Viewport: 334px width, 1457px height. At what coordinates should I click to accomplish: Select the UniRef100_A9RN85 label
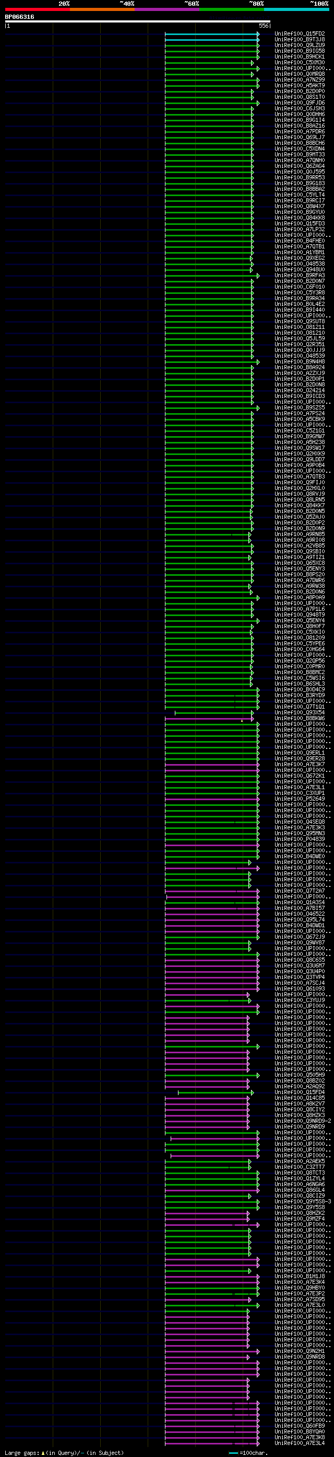click(300, 534)
